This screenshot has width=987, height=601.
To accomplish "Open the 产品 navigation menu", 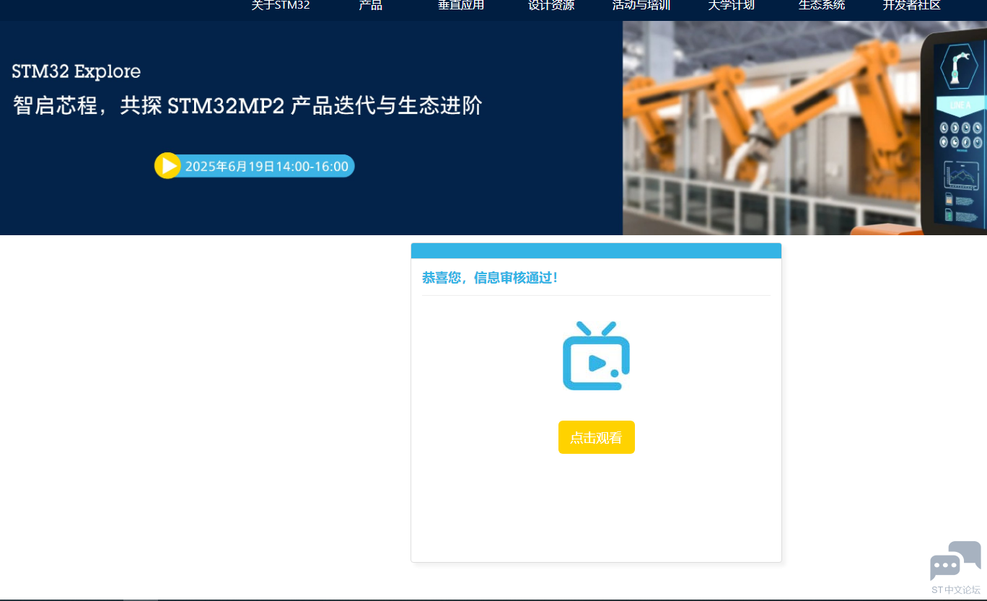I will tap(371, 6).
